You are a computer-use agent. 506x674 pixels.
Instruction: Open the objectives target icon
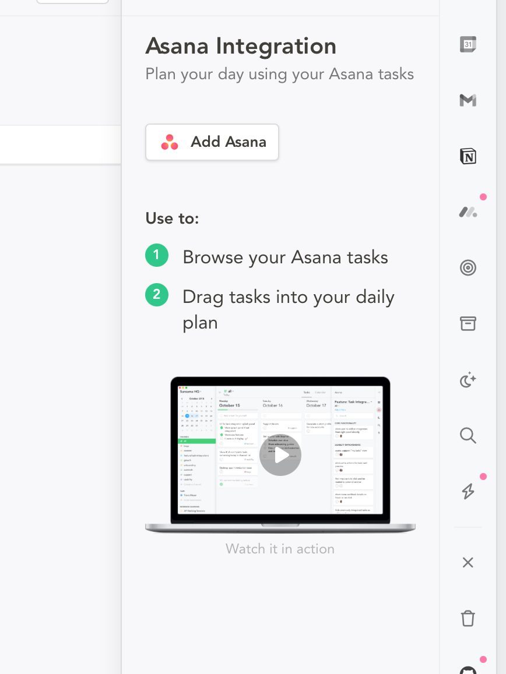point(468,268)
